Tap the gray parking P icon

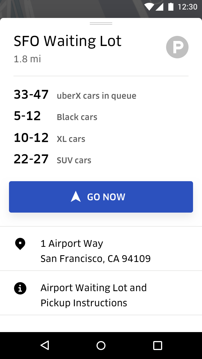pos(177,47)
